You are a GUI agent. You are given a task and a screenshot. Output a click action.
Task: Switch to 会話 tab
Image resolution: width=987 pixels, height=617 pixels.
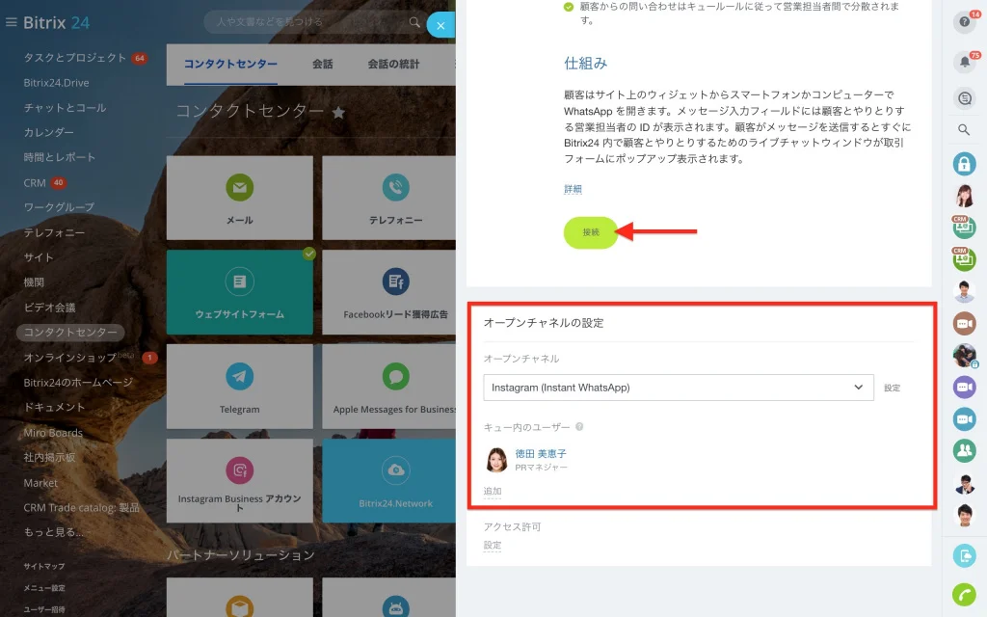click(322, 64)
